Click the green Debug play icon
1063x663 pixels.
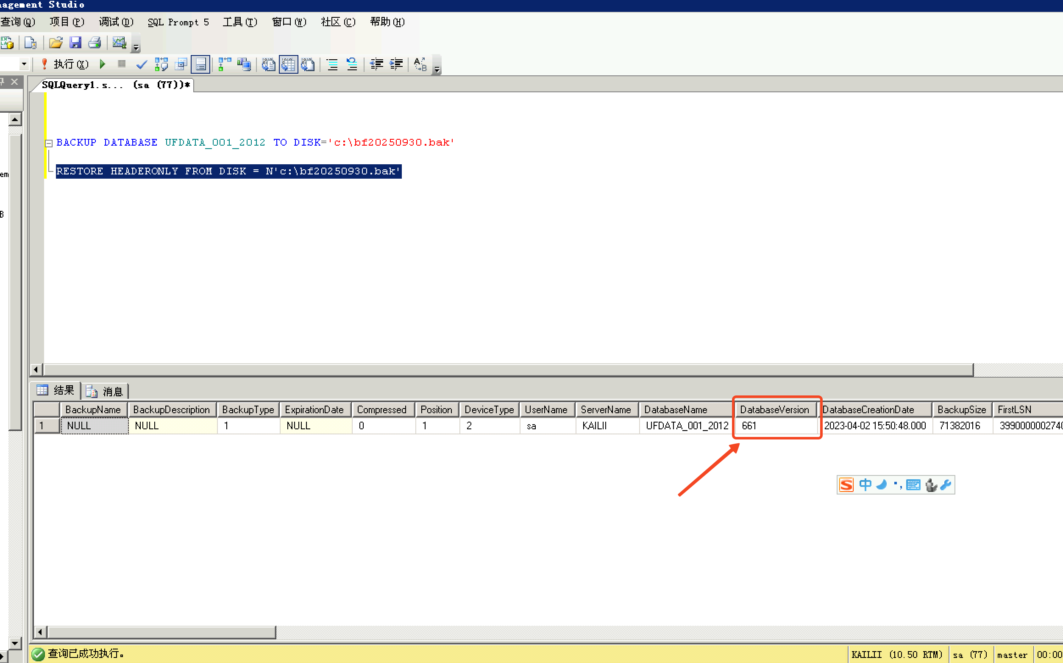pyautogui.click(x=102, y=64)
